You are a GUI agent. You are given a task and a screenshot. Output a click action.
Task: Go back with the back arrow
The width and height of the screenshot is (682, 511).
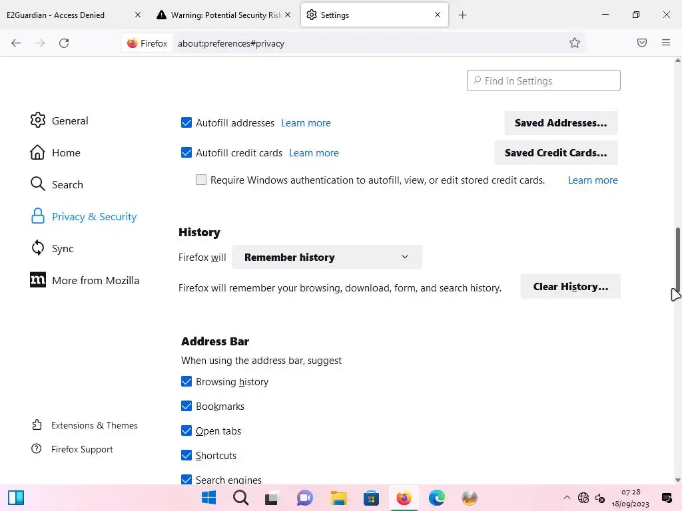16,43
